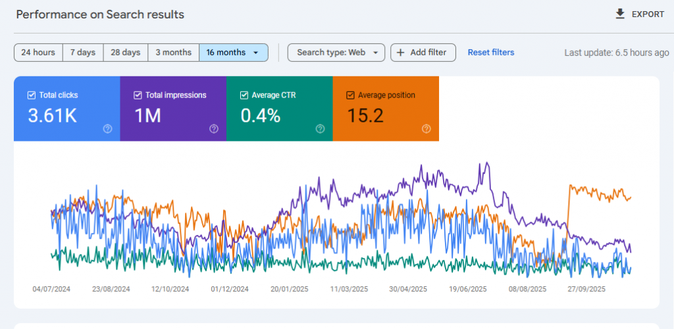Switch to the 7 days range
The height and width of the screenshot is (329, 674).
pyautogui.click(x=83, y=53)
